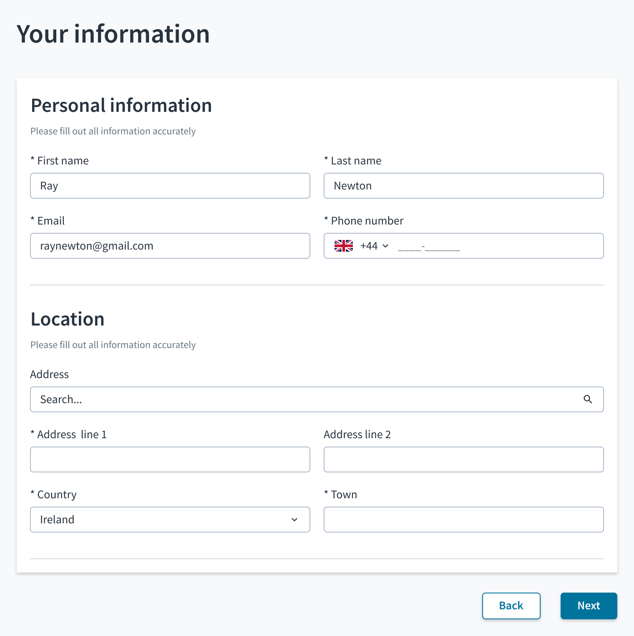This screenshot has height=636, width=634.
Task: Click the phone number input mask
Action: (429, 247)
